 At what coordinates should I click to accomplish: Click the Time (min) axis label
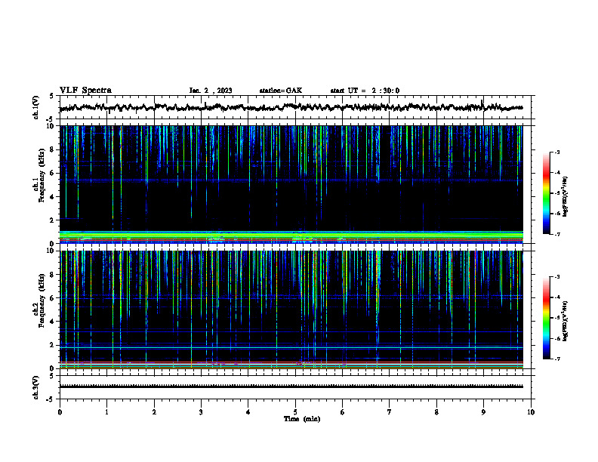pos(302,419)
